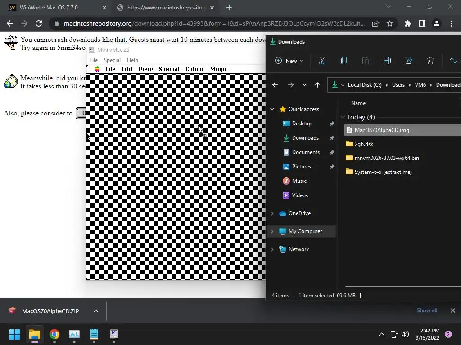Open Chrome three-dot menu

click(x=451, y=23)
